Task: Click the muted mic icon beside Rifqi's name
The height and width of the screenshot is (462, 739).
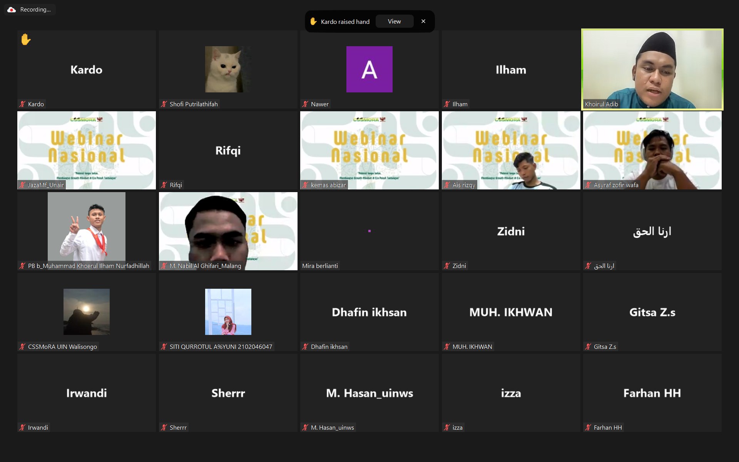Action: (x=164, y=185)
